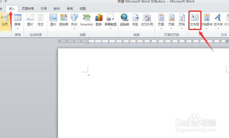Viewport: 229px width, 138px height.
Task: Click the 页眉 header icon
Action: point(161,17)
